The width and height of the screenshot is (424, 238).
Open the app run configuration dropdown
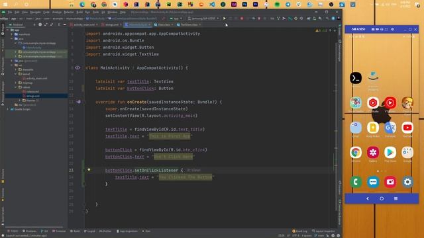pos(176,19)
